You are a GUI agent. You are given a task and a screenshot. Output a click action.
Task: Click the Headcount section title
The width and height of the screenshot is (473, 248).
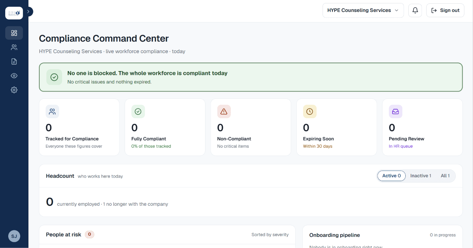[60, 176]
